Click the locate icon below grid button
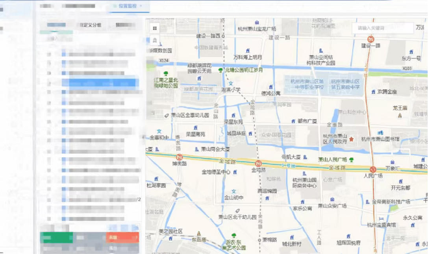The width and height of the screenshot is (428, 254). [x=155, y=40]
